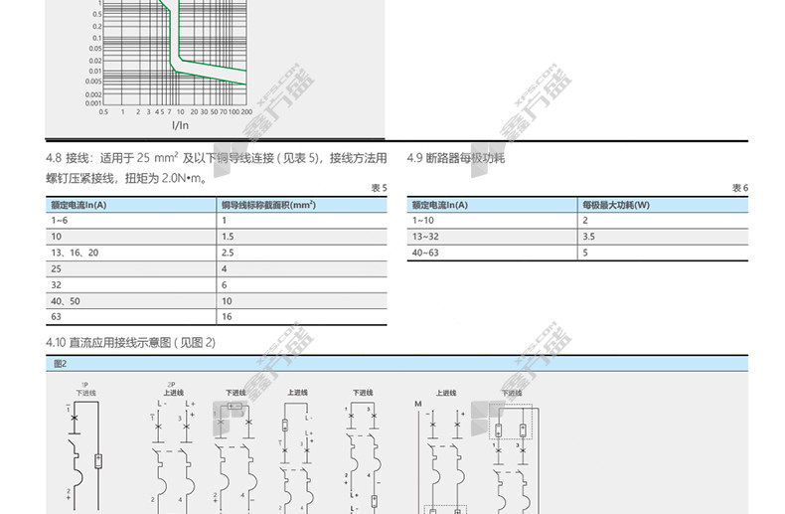Click the 2P 上进线 wiring diagram
Image resolution: width=785 pixels, height=514 pixels.
click(171, 447)
